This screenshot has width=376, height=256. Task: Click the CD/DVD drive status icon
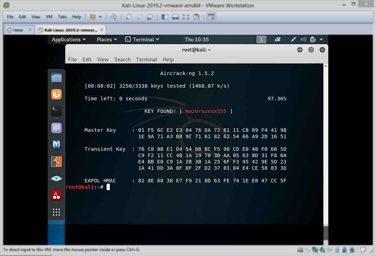(x=307, y=250)
